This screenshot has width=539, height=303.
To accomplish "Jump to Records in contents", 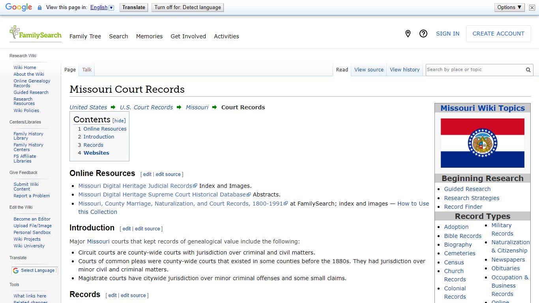I will [93, 145].
